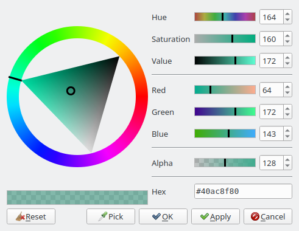Image resolution: width=299 pixels, height=231 pixels.
Task: Click the Value field showing 172
Action: [272, 61]
